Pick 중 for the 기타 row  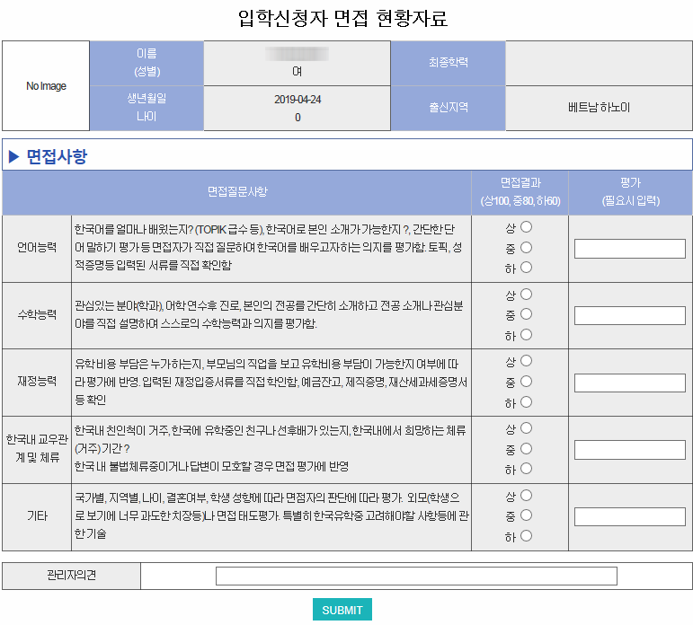tap(527, 515)
